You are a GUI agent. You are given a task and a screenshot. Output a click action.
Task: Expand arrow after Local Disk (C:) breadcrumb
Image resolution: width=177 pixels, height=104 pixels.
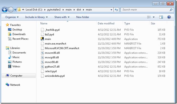tap(45, 10)
